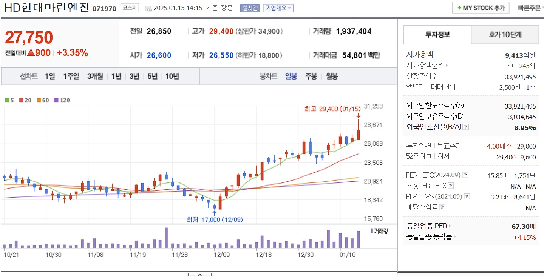Viewport: 544px width, 276px height.
Task: Click the 67.30배 industry PER value
Action: [x=524, y=227]
